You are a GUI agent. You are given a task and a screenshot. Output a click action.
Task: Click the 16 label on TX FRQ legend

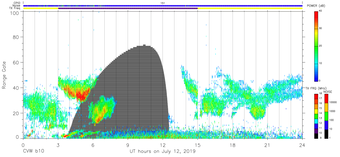tap(320, 103)
